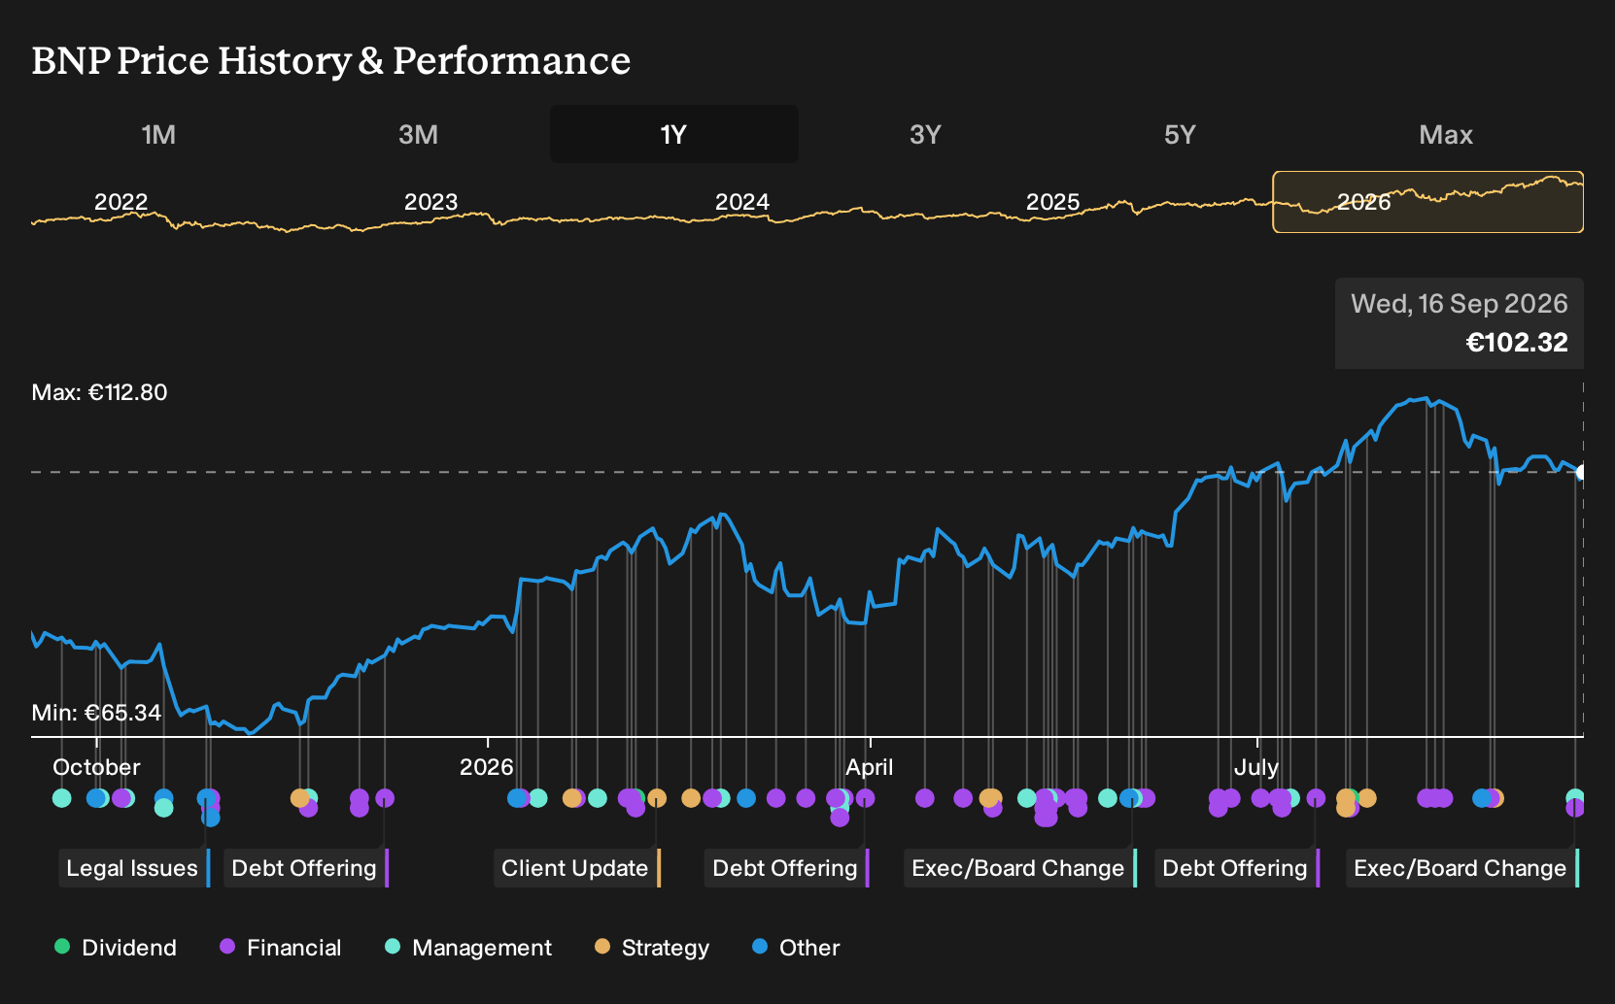The height and width of the screenshot is (1004, 1615).
Task: Click the BNP Price History & Performance title
Action: tap(331, 60)
